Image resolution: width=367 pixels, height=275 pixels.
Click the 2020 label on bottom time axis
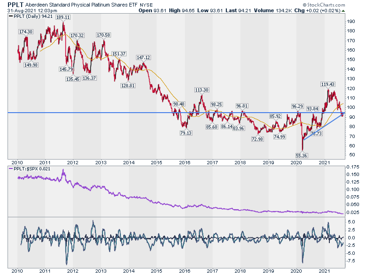point(296,271)
